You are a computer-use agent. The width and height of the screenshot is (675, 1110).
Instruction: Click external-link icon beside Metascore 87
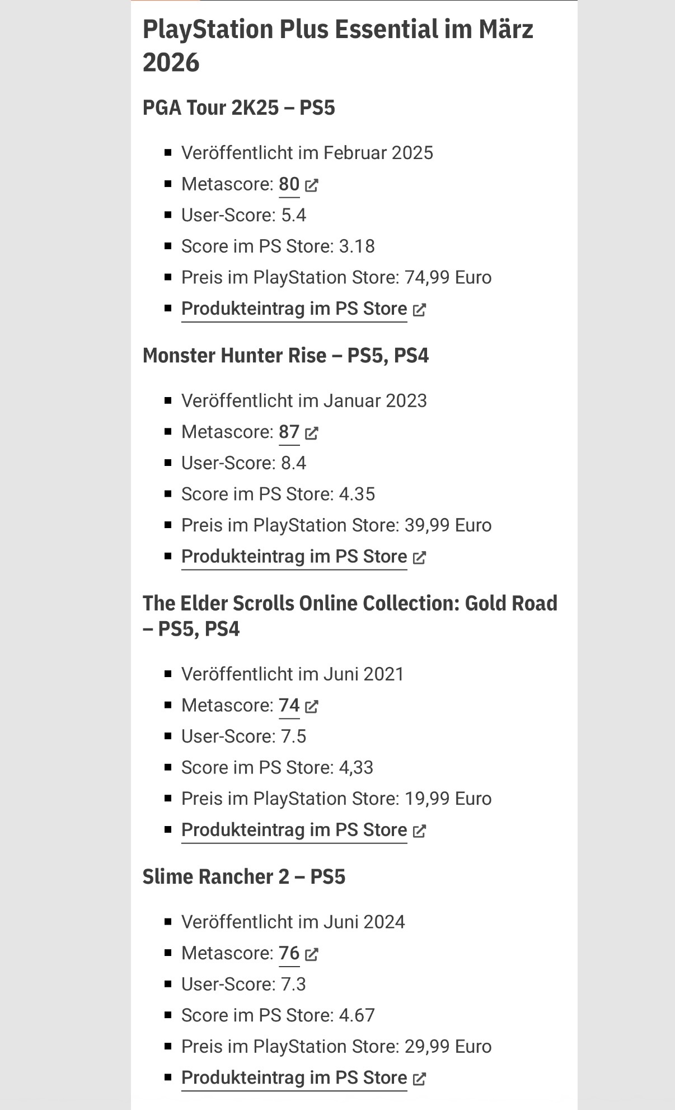pyautogui.click(x=312, y=433)
